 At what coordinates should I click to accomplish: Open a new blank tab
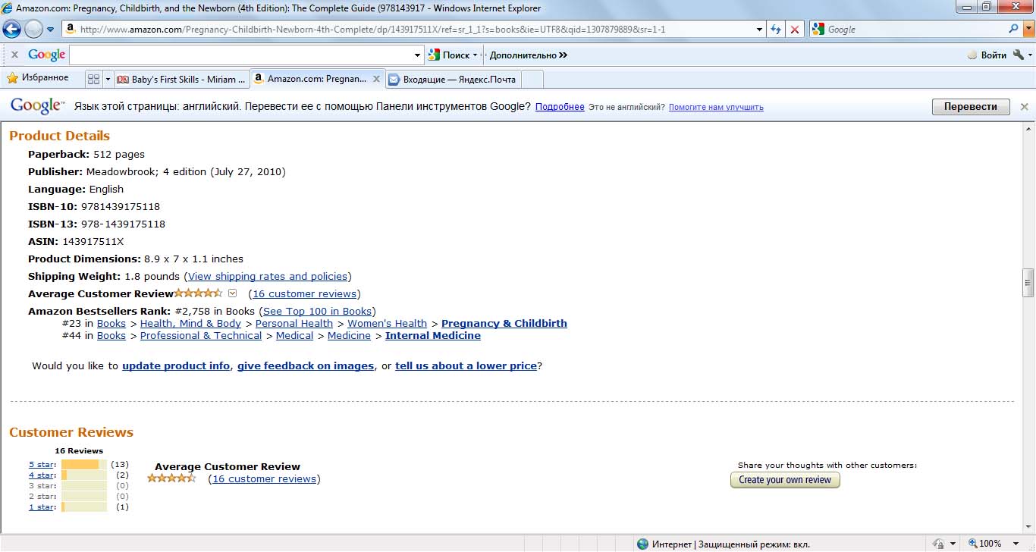[x=532, y=79]
